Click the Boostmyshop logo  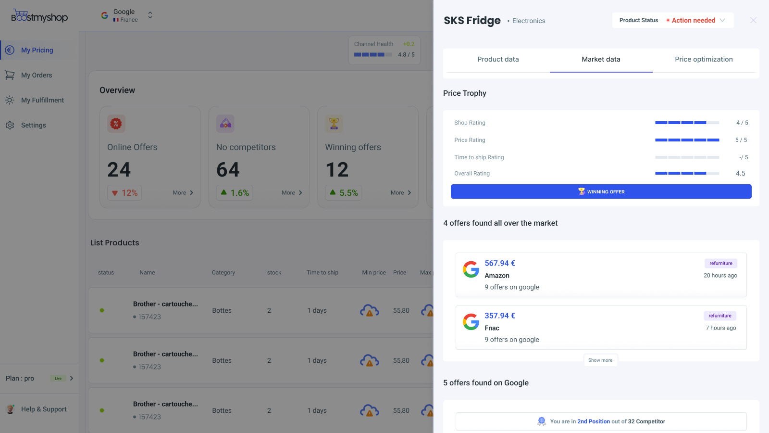pos(39,16)
